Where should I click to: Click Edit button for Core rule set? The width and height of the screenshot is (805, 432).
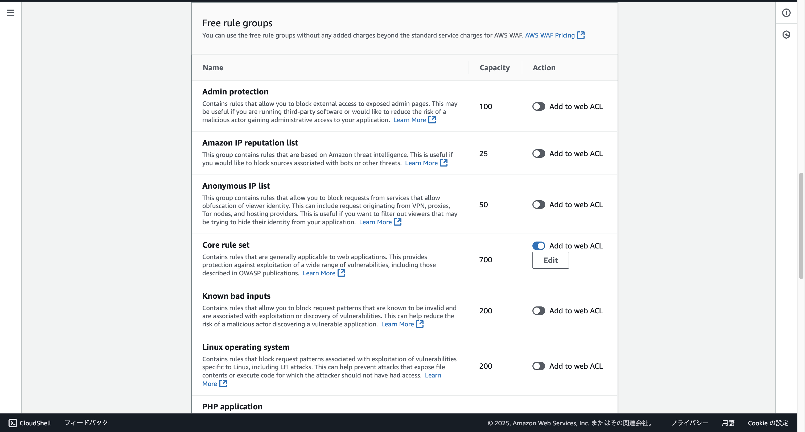[550, 260]
